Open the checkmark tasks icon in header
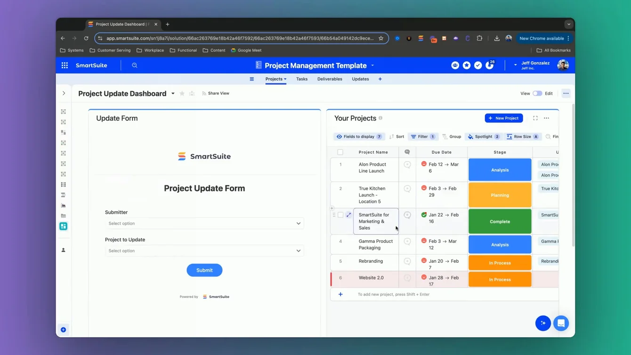 click(x=478, y=65)
